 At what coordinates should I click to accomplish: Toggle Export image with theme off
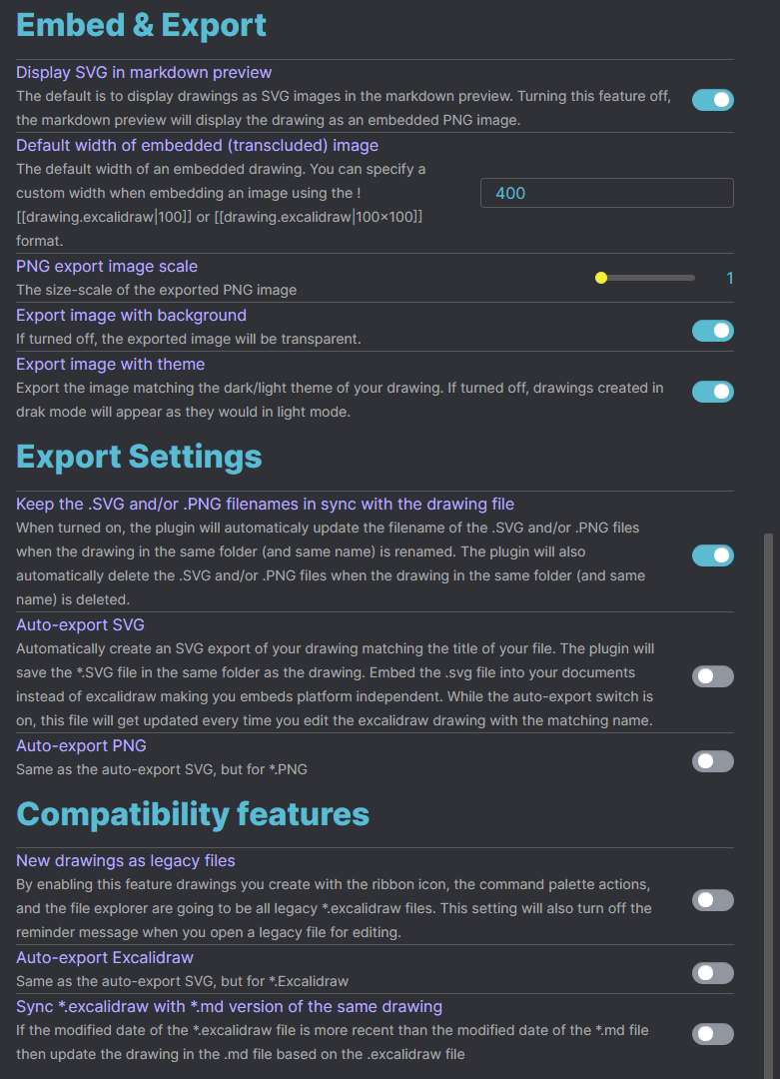pos(712,392)
